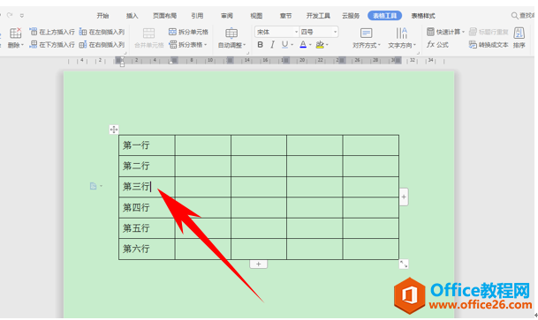
Task: Click 在下方插入行 (insert row below)
Action: 52,44
